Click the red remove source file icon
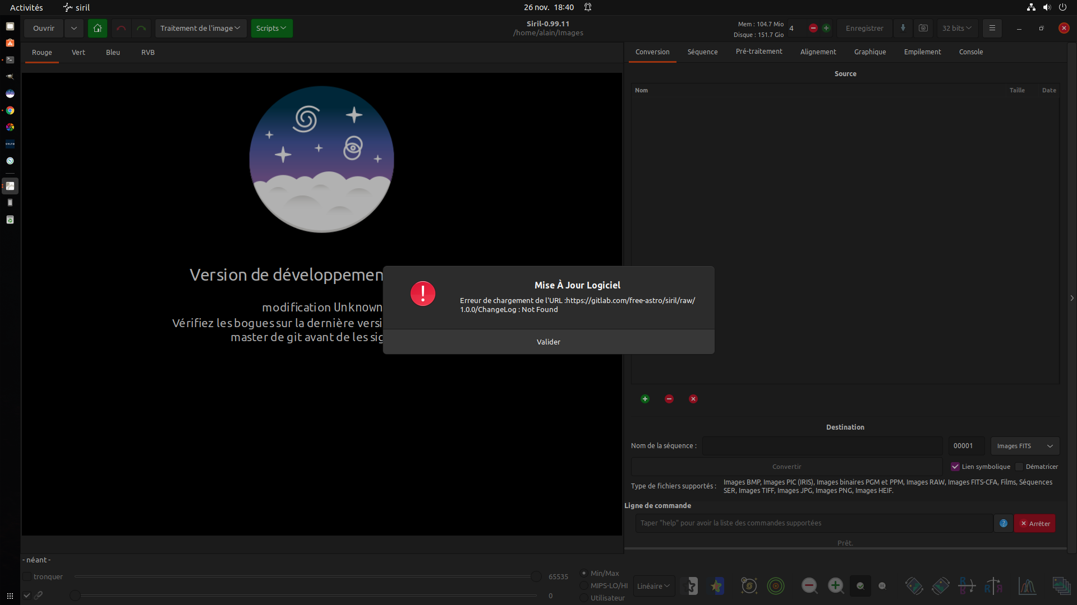The image size is (1077, 605). point(669,399)
